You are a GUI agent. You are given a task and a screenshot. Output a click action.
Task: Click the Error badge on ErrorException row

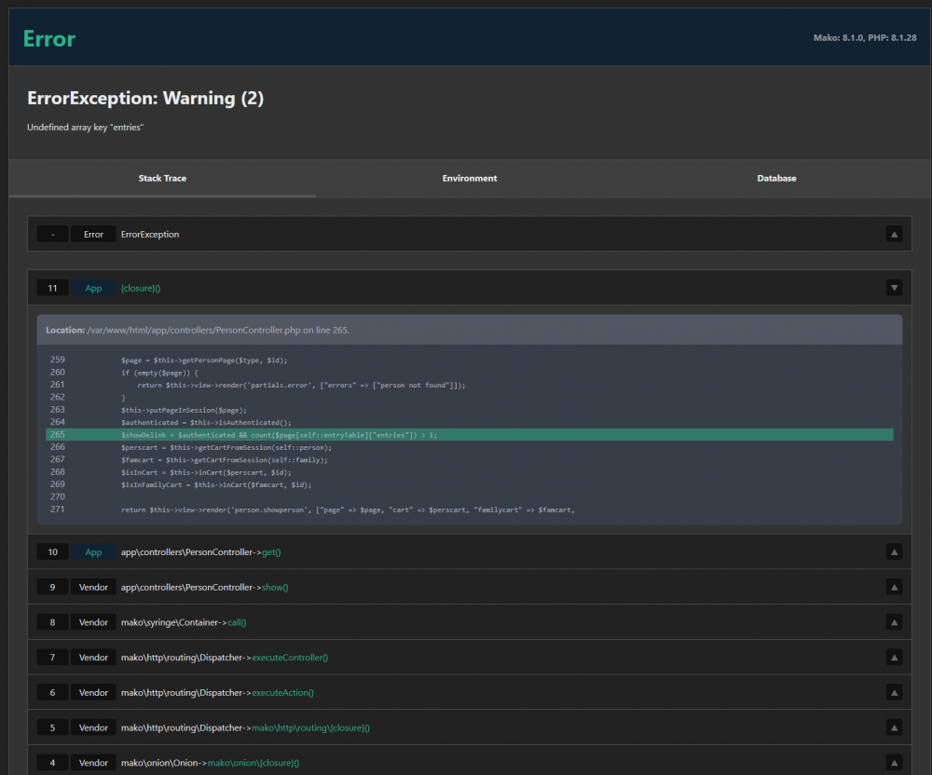pyautogui.click(x=93, y=234)
